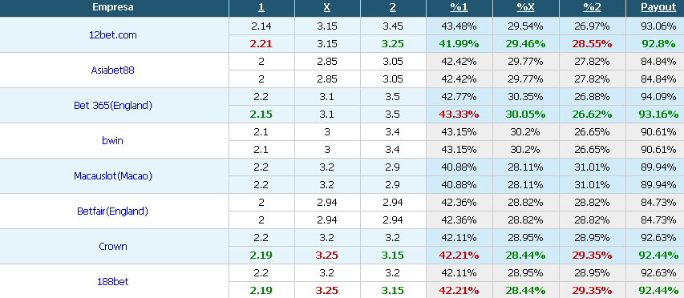684x298 pixels.
Task: Open the Betfair(England) link
Action: coord(113,211)
